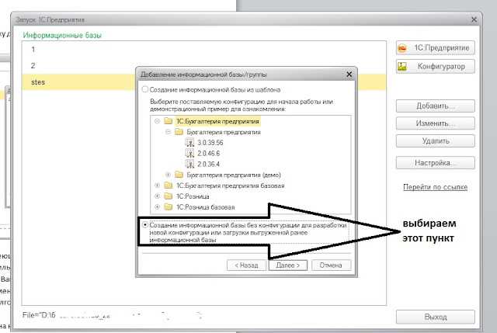Open the Перейти по ссылке link
The image size is (497, 333).
coord(435,187)
